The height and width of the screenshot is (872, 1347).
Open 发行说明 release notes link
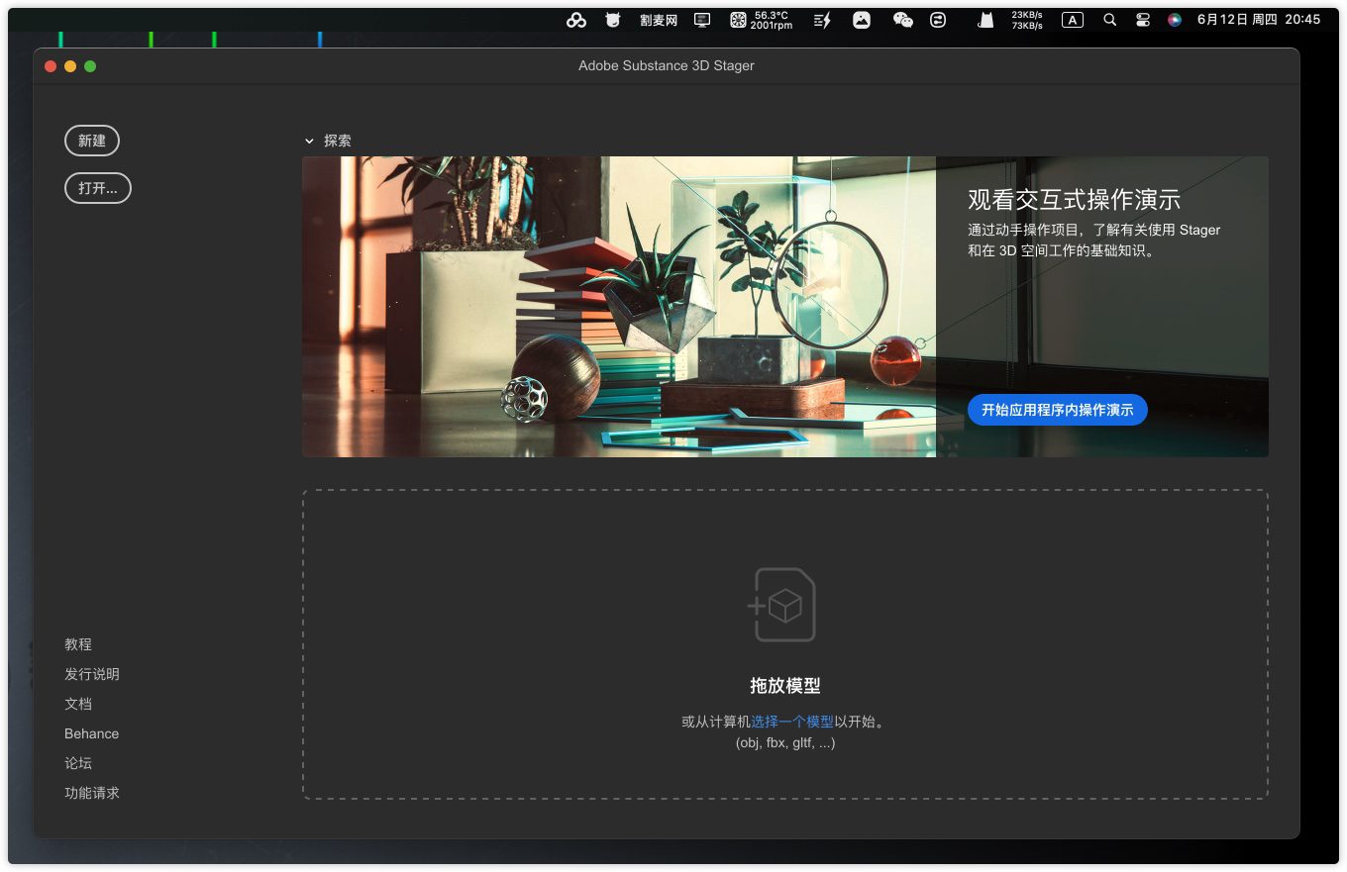click(x=92, y=674)
